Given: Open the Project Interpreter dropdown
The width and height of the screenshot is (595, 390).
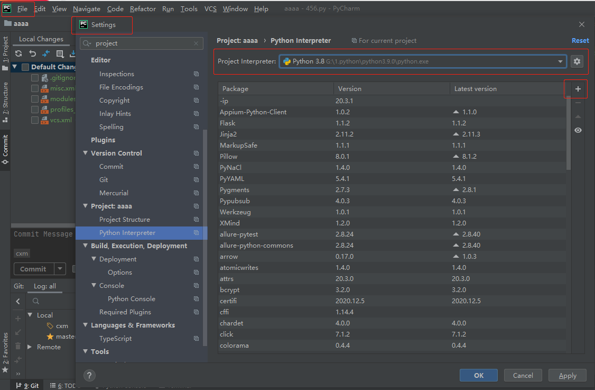Looking at the screenshot, I should 423,61.
